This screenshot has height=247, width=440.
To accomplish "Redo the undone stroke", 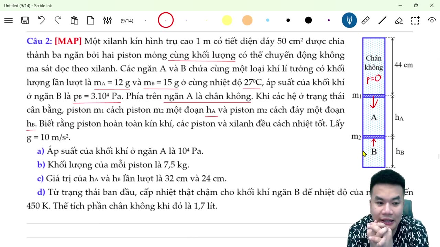I will (x=58, y=21).
